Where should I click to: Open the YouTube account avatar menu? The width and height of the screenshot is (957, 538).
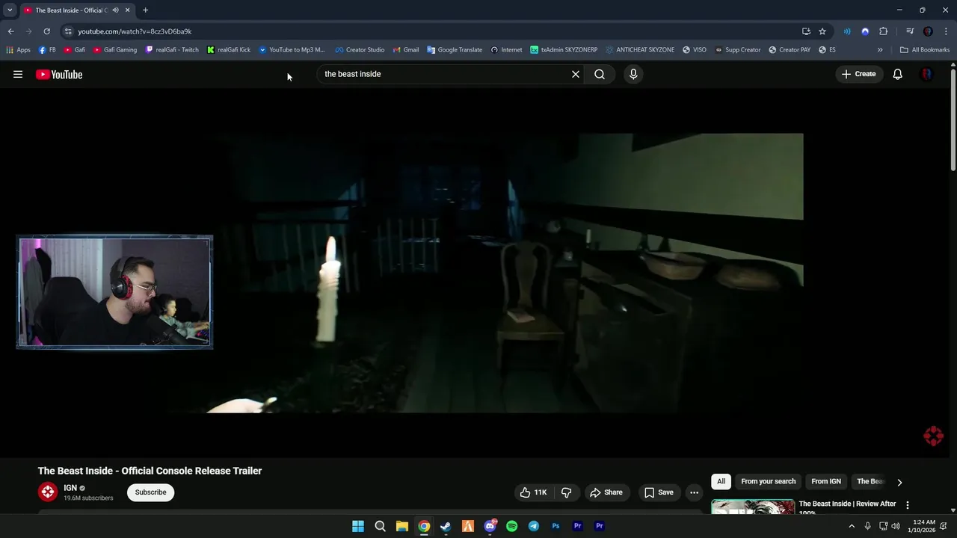tap(926, 74)
